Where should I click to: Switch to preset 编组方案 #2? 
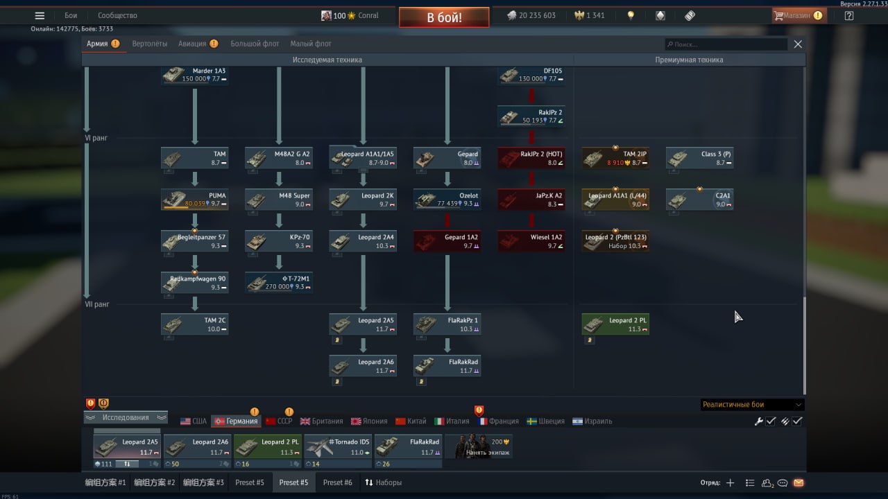click(155, 482)
